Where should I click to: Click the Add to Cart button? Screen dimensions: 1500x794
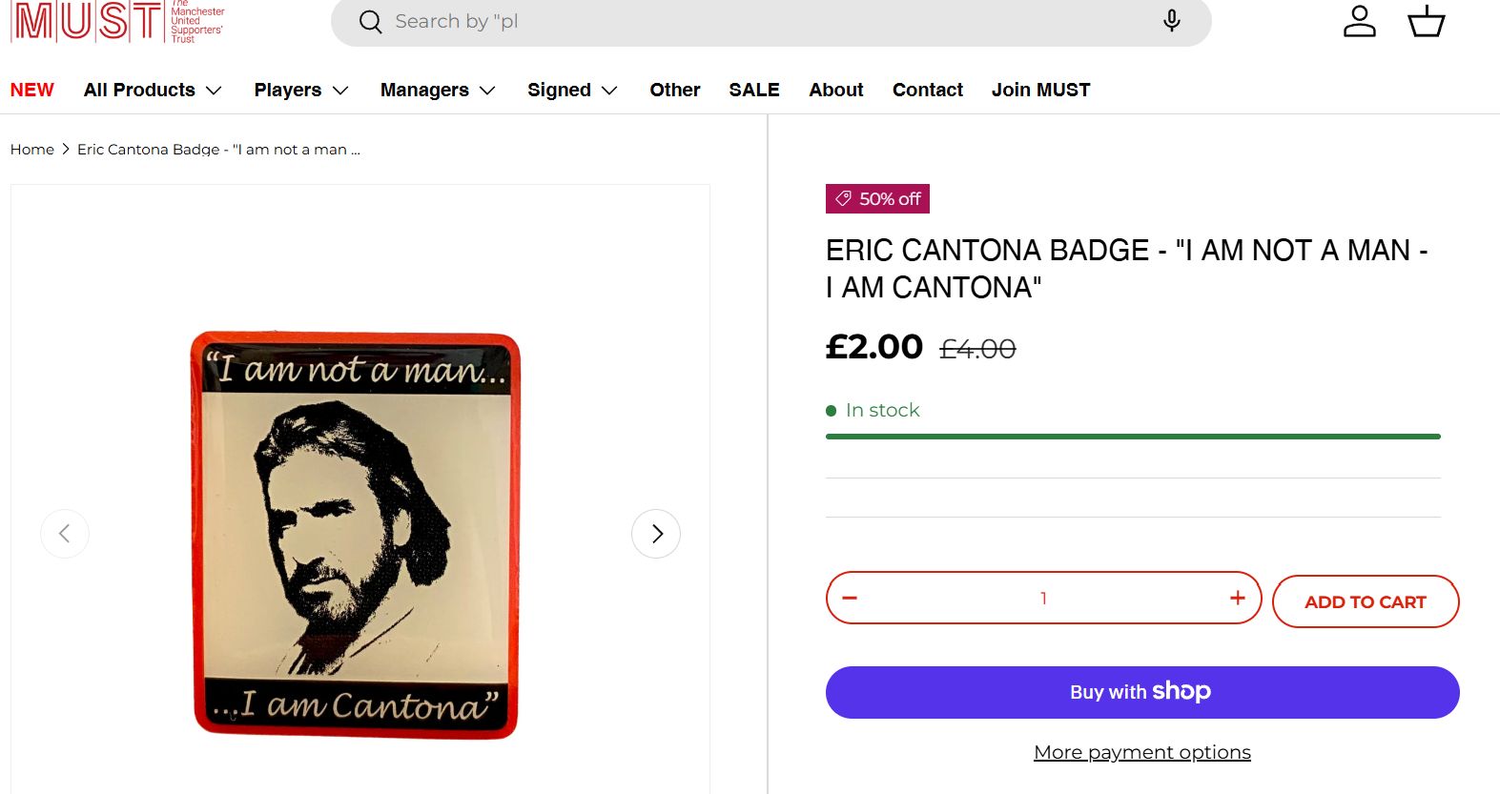(1366, 601)
